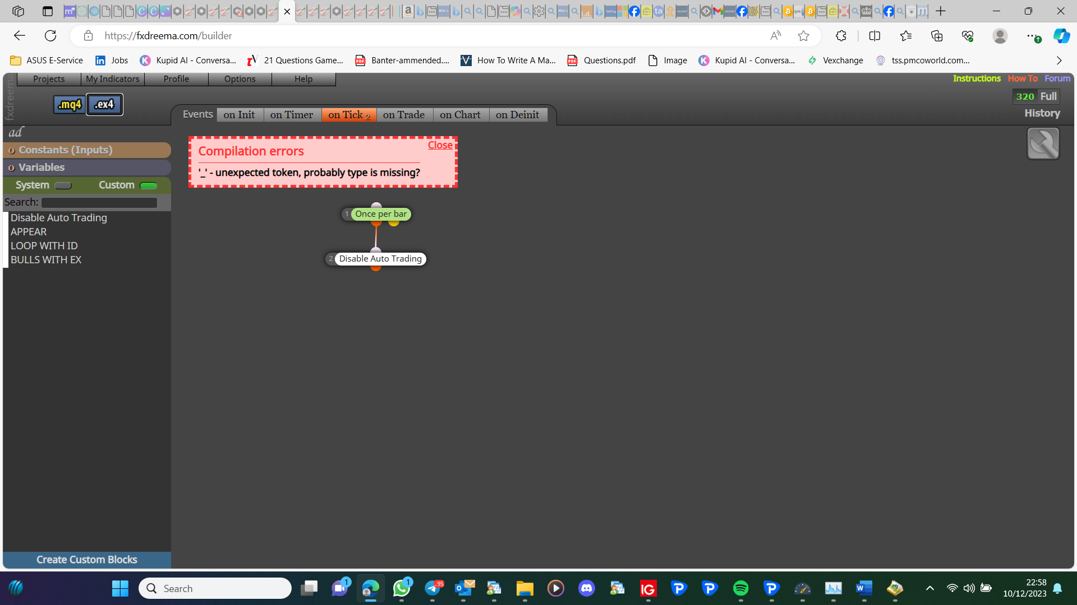Open the ASUS E-Service bookmark
This screenshot has width=1077, height=605.
(x=47, y=61)
